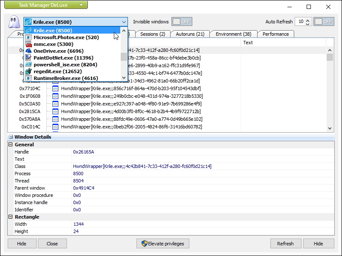Click window list scrollbar down arrow
This screenshot has width=342, height=256.
click(x=330, y=128)
